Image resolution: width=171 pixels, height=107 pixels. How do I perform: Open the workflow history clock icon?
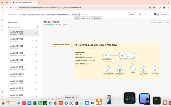coord(140,14)
